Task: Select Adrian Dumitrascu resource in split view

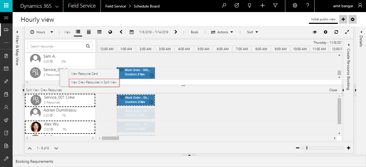Action: 60,113
